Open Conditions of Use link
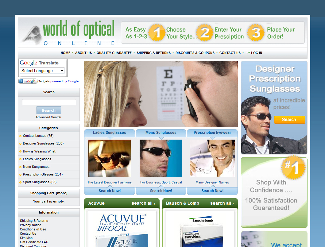Screen dimensions: 325x247 33,230
